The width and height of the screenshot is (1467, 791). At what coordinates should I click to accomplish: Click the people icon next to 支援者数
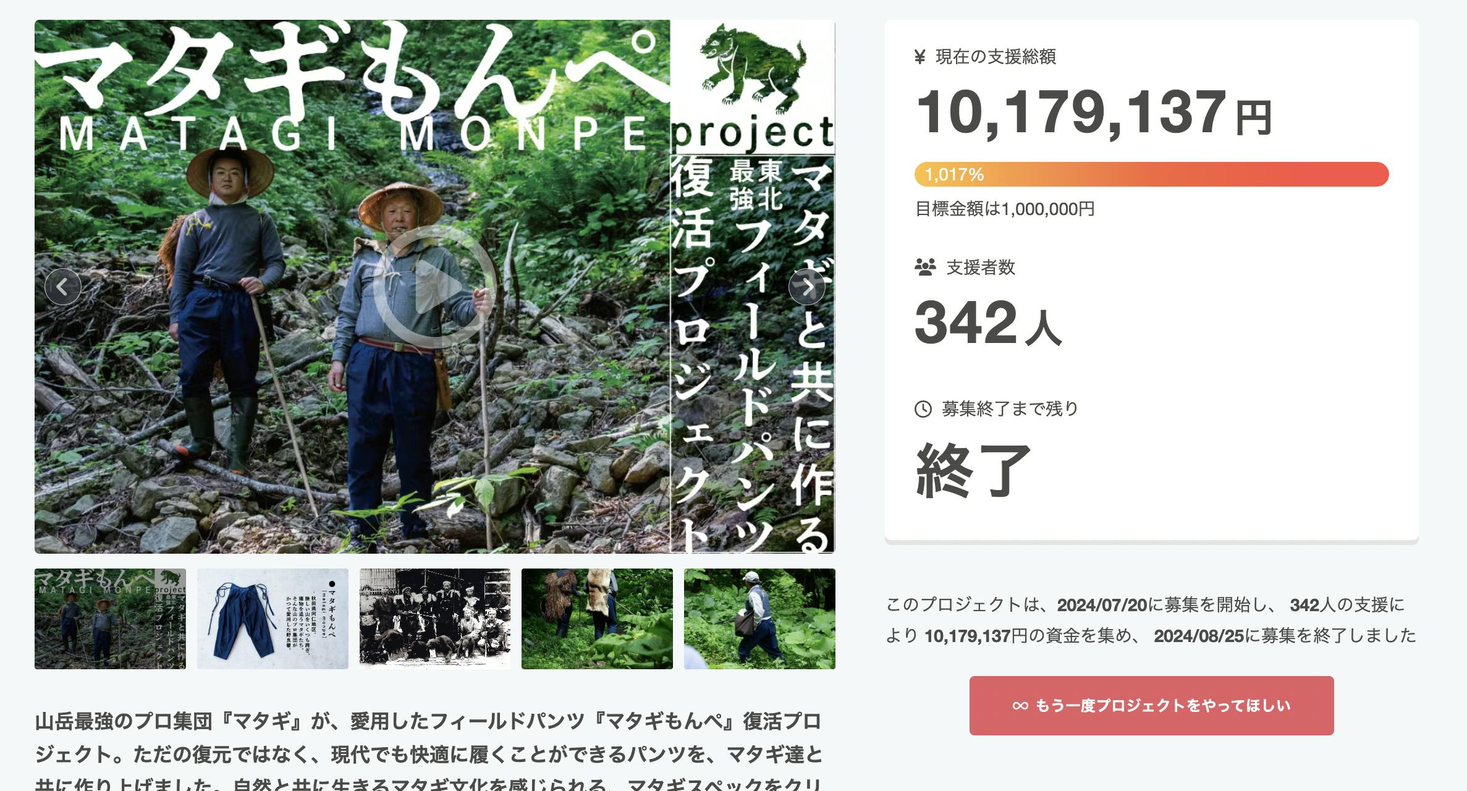[x=925, y=268]
